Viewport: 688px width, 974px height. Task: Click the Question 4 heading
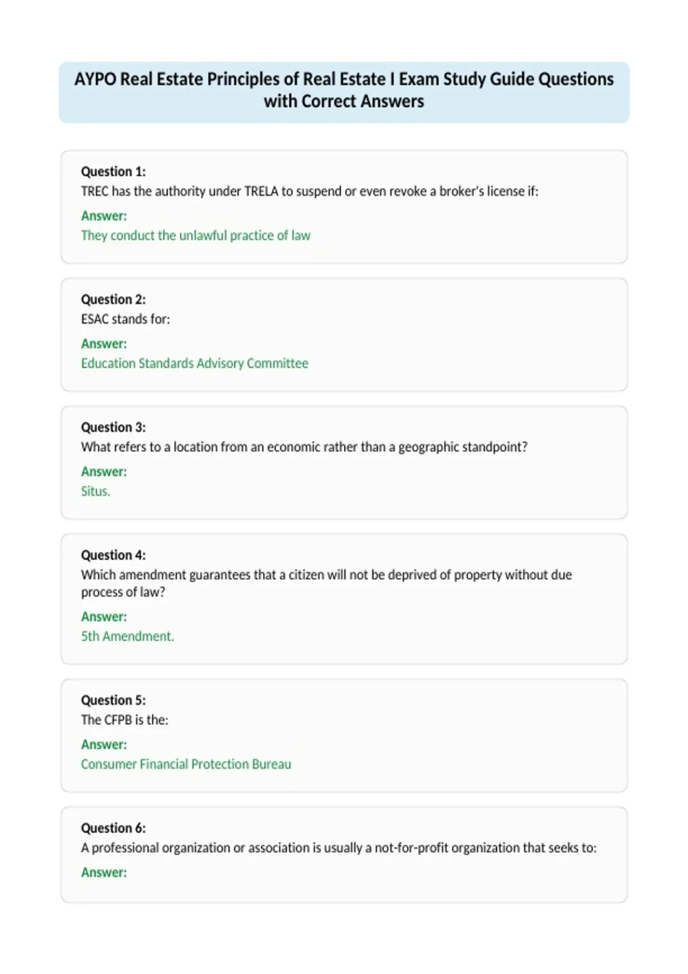114,555
